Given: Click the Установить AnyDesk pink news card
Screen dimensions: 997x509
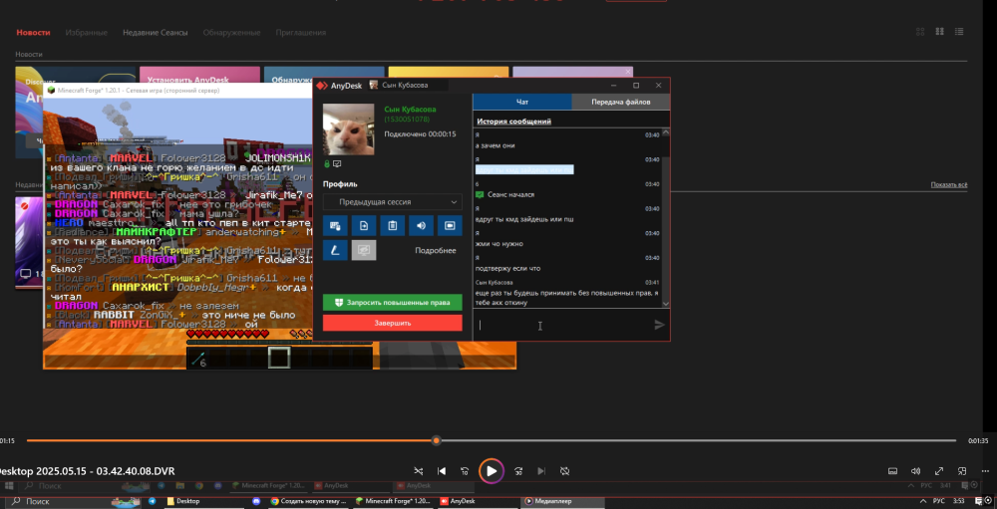Looking at the screenshot, I should [x=199, y=76].
